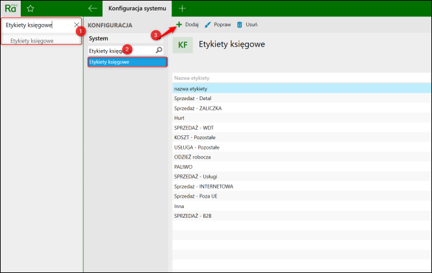Screen dimensions: 432x273
Task: Select highlighted Etykiety księgowe in configuration list
Action: point(127,62)
